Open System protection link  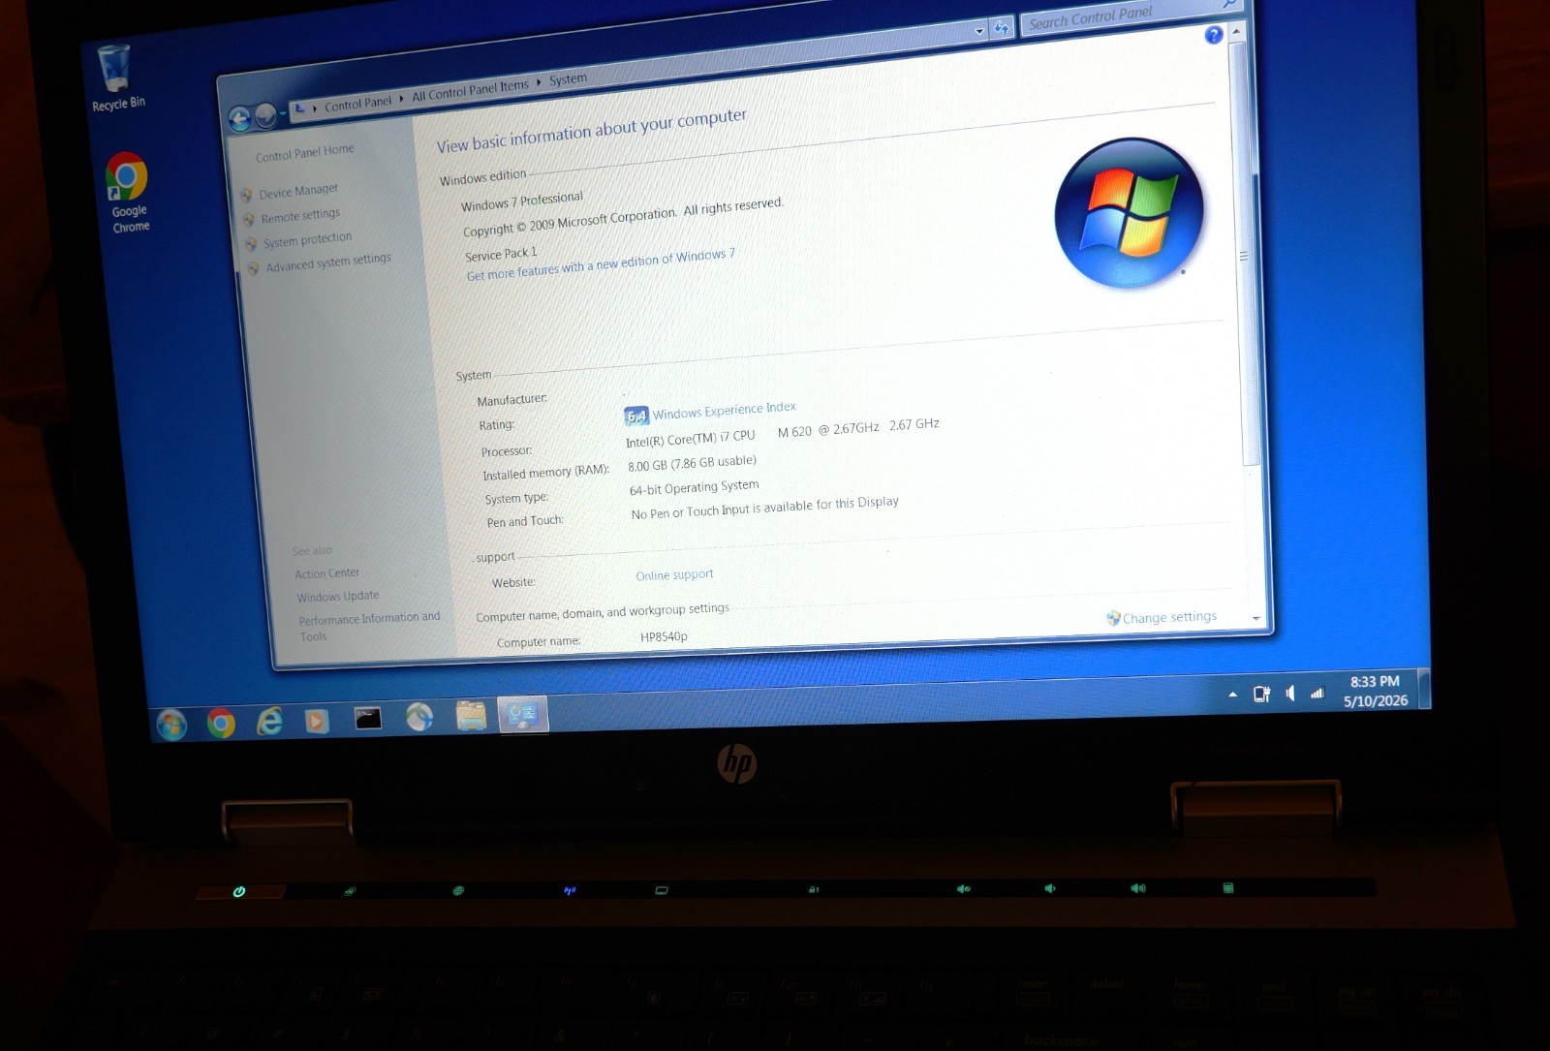[x=307, y=240]
